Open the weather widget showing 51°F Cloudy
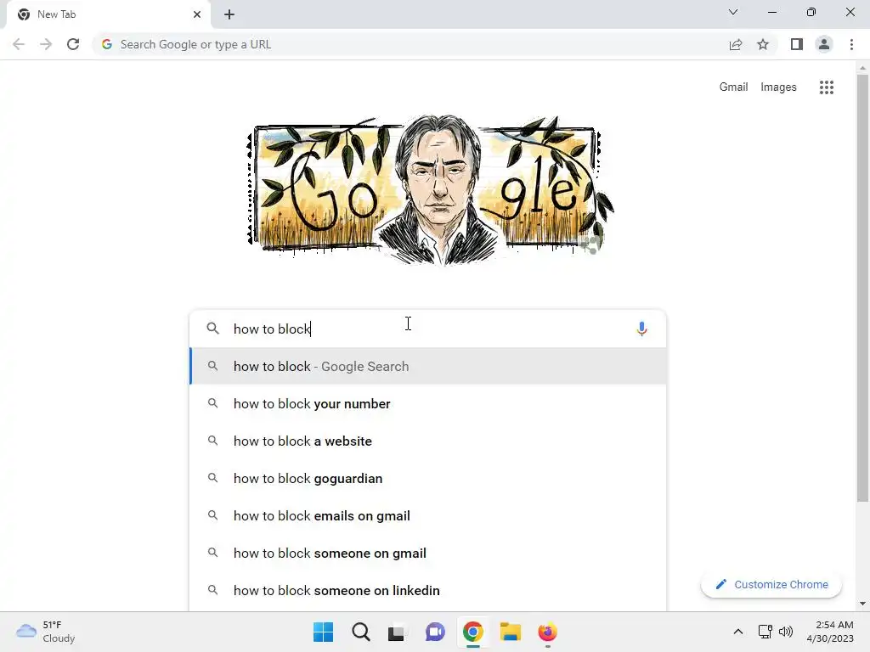Image resolution: width=870 pixels, height=652 pixels. coord(46,632)
